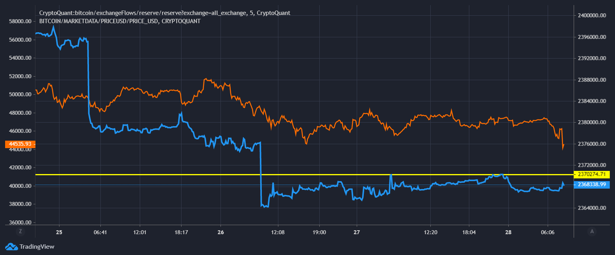The image size is (615, 255).
Task: Click the date 26 on time axis
Action: 220,232
